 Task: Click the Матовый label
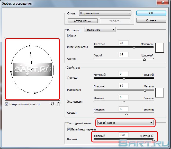(x=100, y=75)
